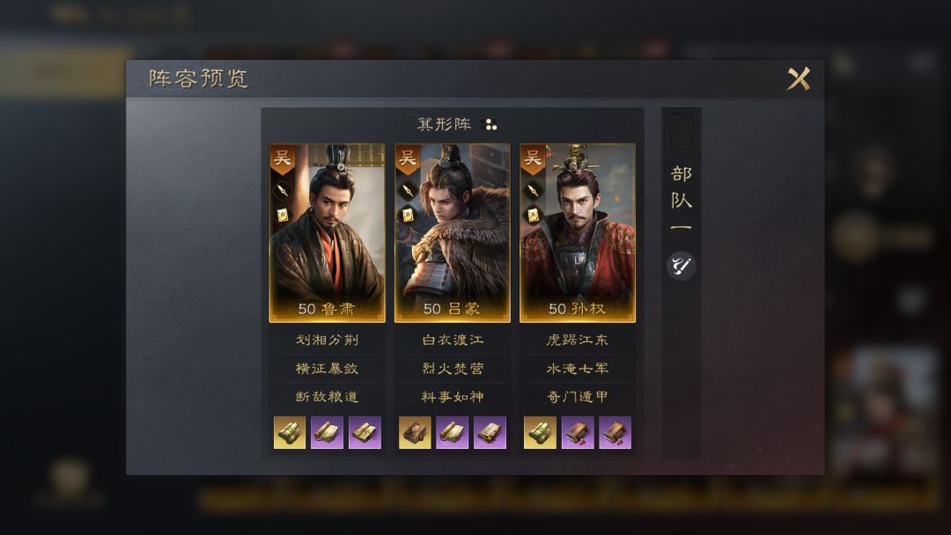951x535 pixels.
Task: Open the 50 孙权 general card
Action: 578,233
